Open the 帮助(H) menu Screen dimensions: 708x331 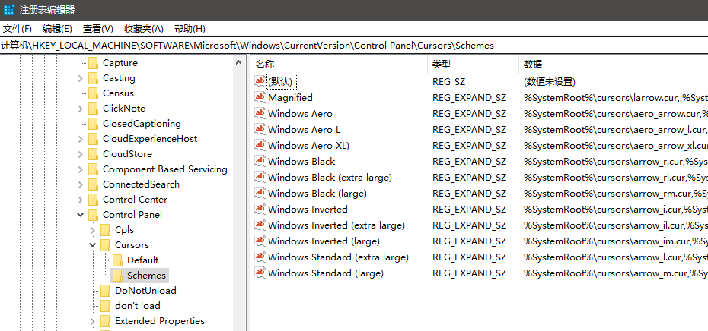tap(190, 29)
